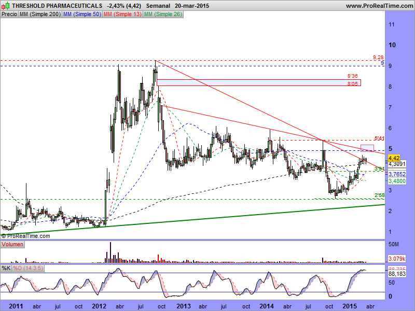Click the small shaded target box near price 5
The height and width of the screenshot is (311, 415).
pyautogui.click(x=367, y=148)
